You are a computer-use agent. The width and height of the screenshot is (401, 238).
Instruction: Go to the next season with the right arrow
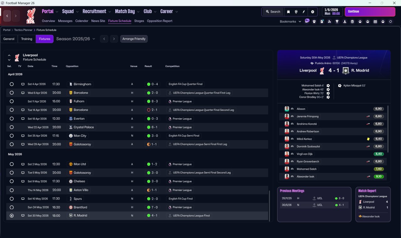[114, 39]
